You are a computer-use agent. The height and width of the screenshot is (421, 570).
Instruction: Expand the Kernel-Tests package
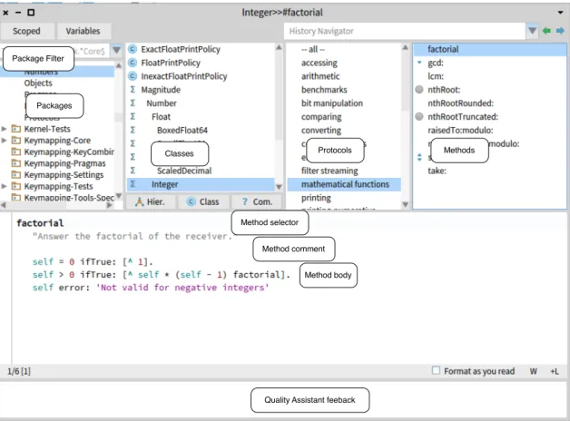(x=4, y=129)
